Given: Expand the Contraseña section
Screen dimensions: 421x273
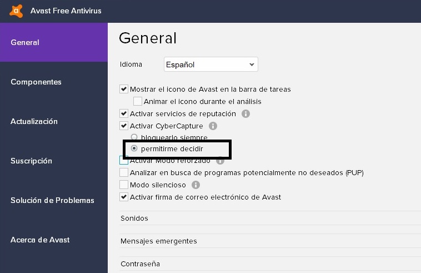Looking at the screenshot, I should (140, 264).
